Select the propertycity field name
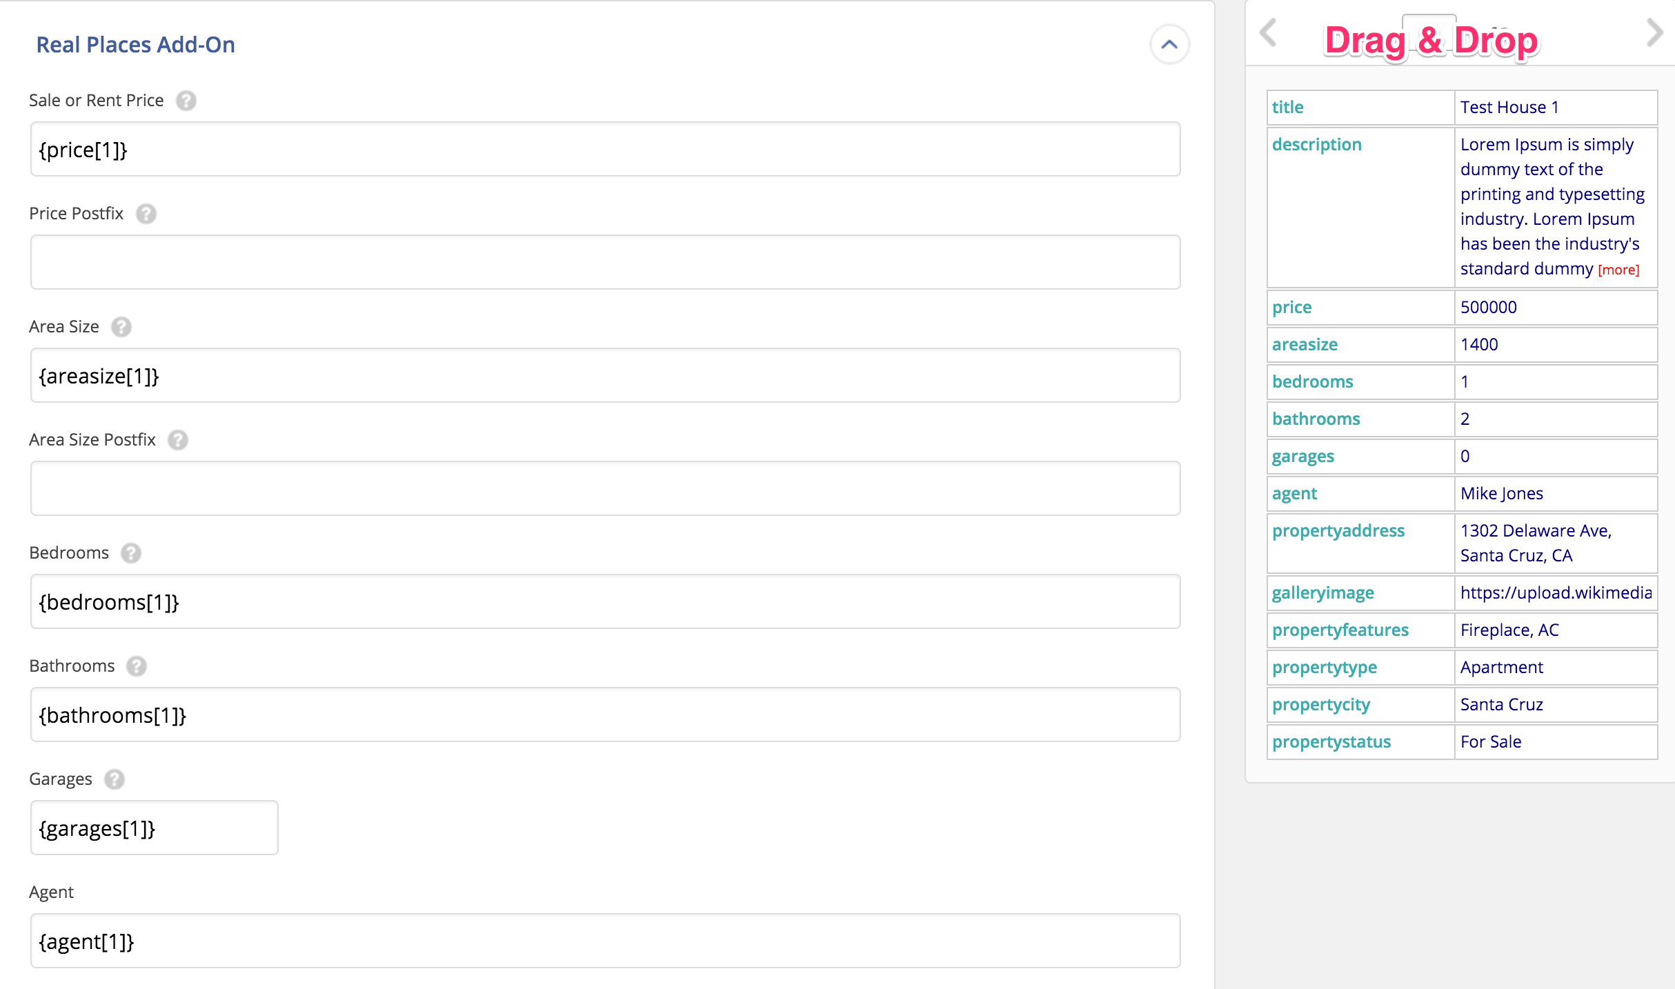The width and height of the screenshot is (1675, 989). (1320, 705)
